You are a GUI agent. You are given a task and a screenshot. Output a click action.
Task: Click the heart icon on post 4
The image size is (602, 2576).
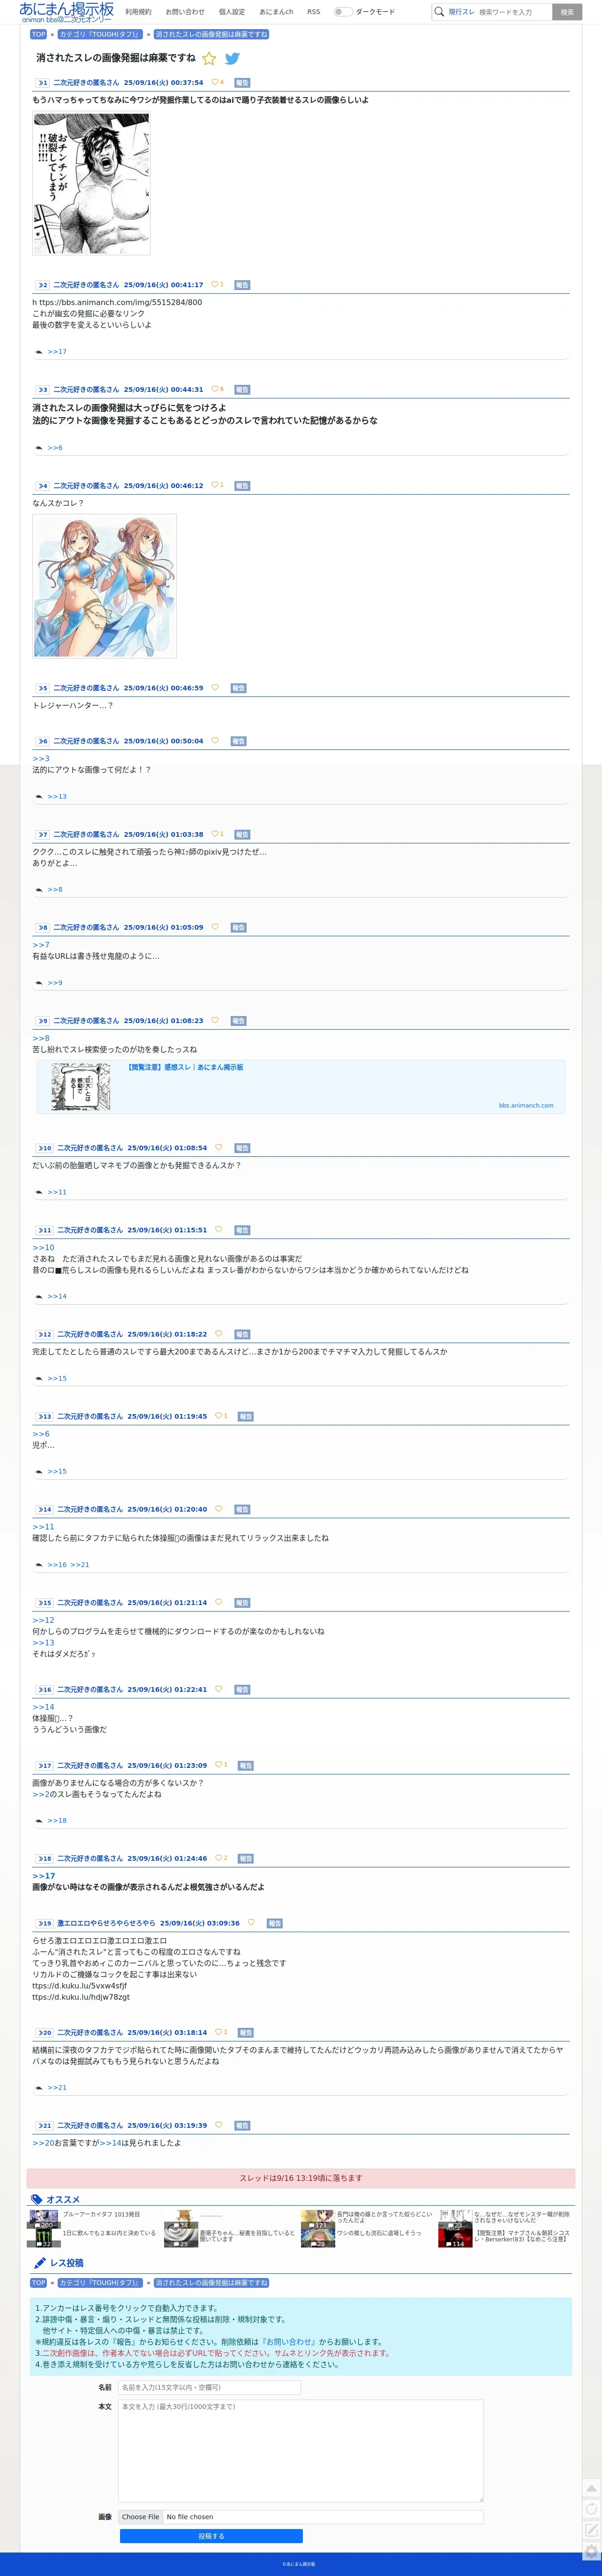click(x=215, y=485)
